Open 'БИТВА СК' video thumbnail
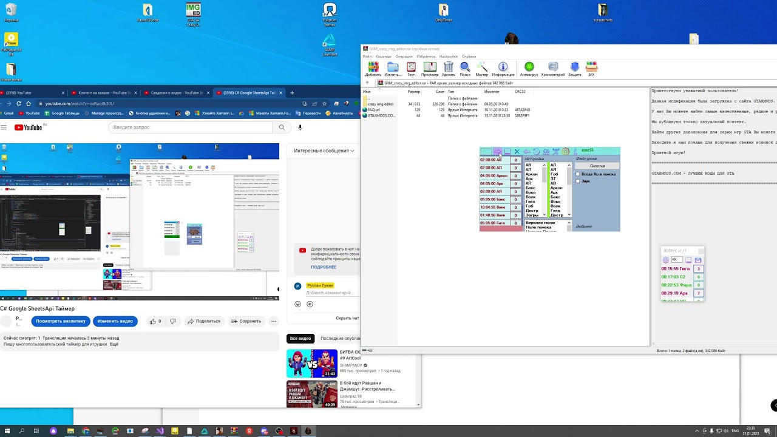Image resolution: width=777 pixels, height=437 pixels. [x=312, y=364]
